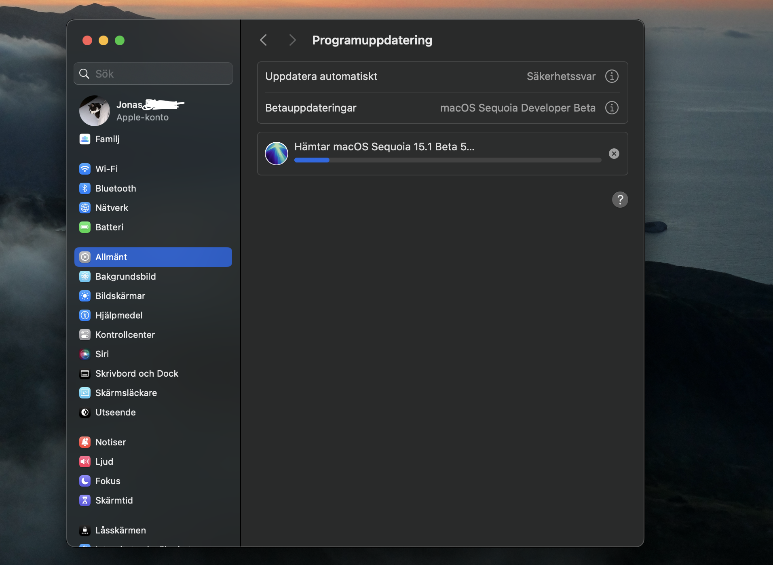Select the Batteri battery icon
The height and width of the screenshot is (565, 773).
click(x=85, y=227)
